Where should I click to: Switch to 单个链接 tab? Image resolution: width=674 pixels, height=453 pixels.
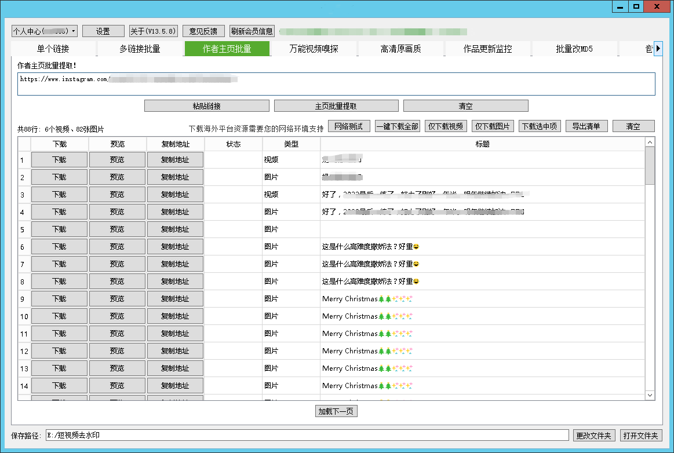click(53, 49)
